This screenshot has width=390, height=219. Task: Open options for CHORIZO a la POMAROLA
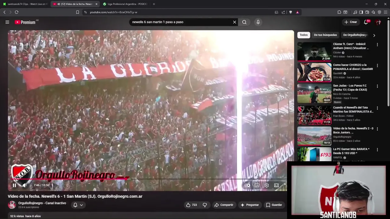click(377, 65)
